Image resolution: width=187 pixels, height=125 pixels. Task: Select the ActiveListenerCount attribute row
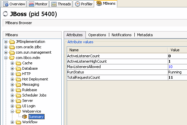click(127, 56)
